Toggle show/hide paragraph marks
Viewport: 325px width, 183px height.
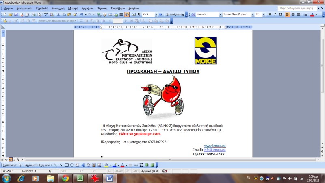(x=139, y=15)
